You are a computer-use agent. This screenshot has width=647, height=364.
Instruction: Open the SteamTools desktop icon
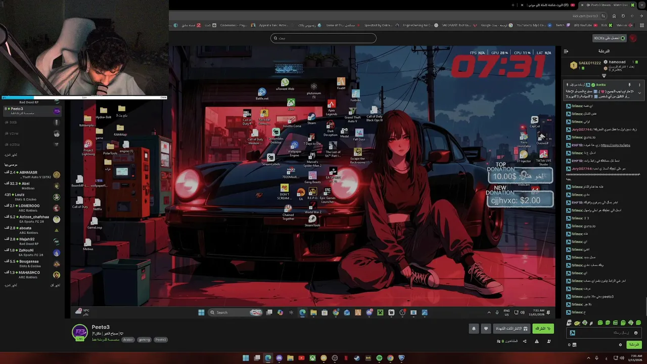(312, 221)
